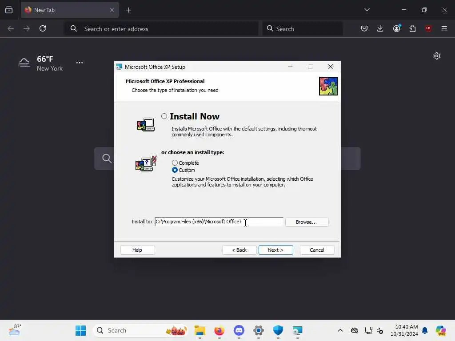Image resolution: width=455 pixels, height=341 pixels.
Task: Close the Office XP Setup dialog
Action: click(x=330, y=67)
